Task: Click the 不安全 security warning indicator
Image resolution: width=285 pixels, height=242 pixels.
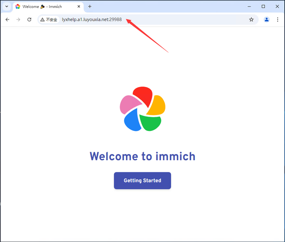Action: point(49,19)
